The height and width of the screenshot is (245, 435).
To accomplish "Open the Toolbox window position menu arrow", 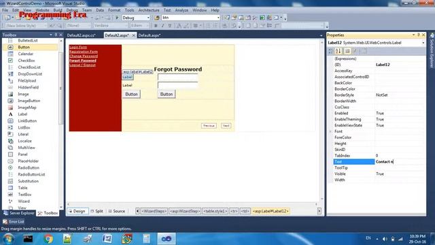I will (x=51, y=35).
